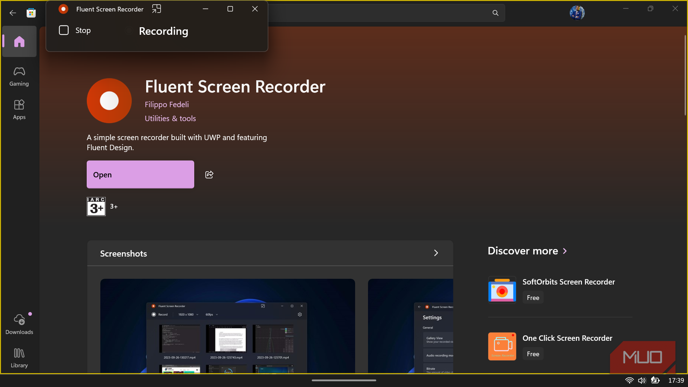Open SoftOrbits Screen Recorder app
Screen dimensions: 688x387
tap(568, 282)
